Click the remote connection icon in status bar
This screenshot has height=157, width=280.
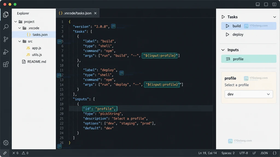[x=5, y=153]
